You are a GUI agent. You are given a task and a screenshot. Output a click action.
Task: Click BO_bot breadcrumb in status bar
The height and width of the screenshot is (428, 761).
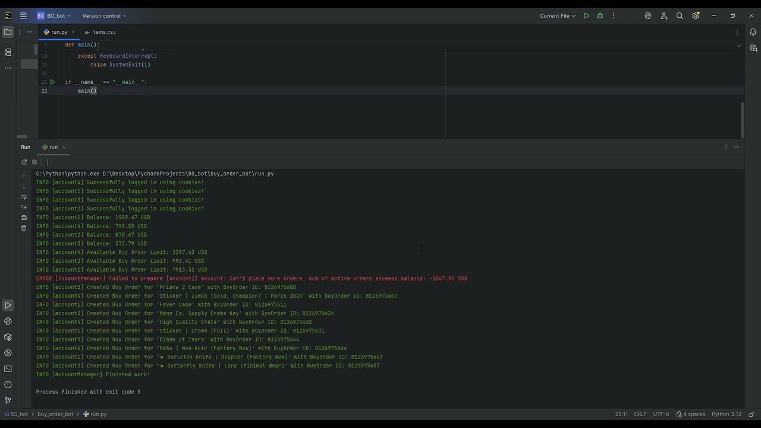point(16,414)
